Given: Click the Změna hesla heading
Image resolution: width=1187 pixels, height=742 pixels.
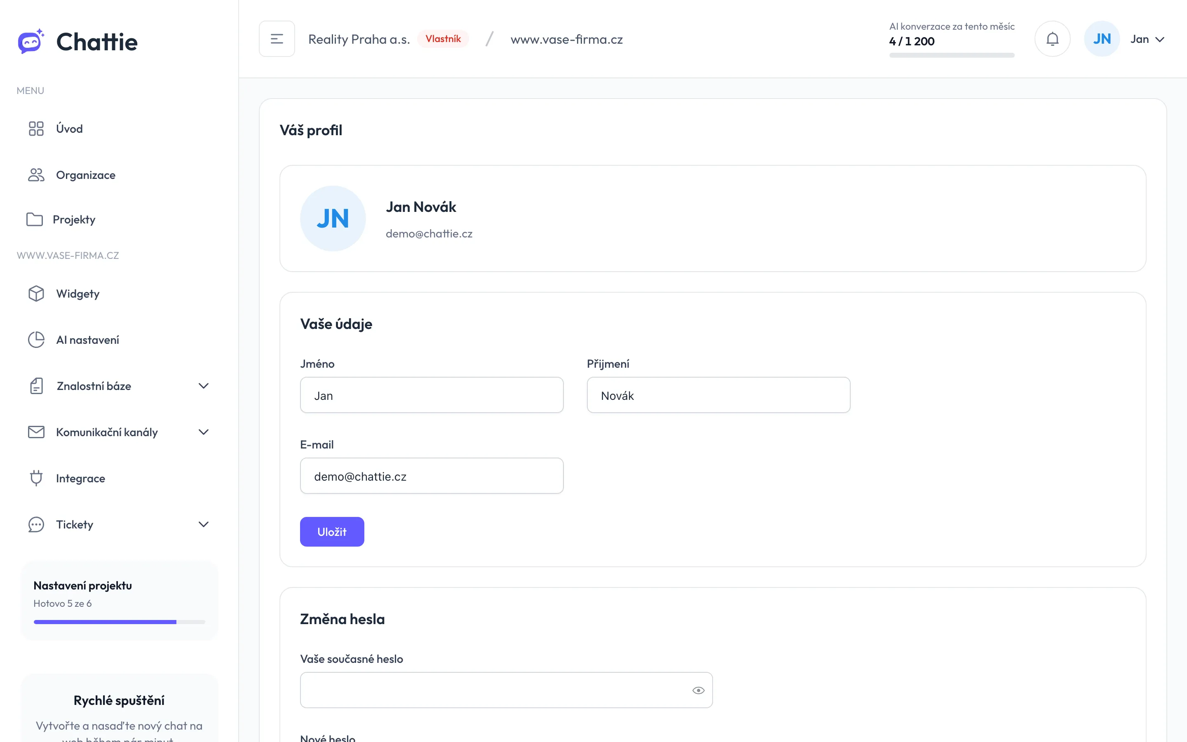Looking at the screenshot, I should click(x=342, y=619).
